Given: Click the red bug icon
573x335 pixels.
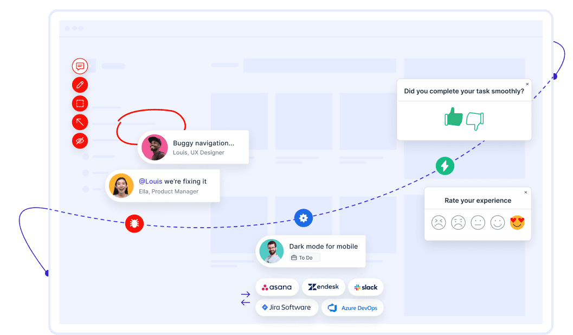Looking at the screenshot, I should [x=134, y=223].
